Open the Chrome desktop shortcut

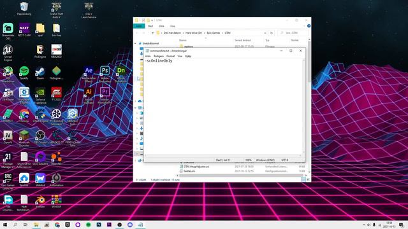coord(24,116)
